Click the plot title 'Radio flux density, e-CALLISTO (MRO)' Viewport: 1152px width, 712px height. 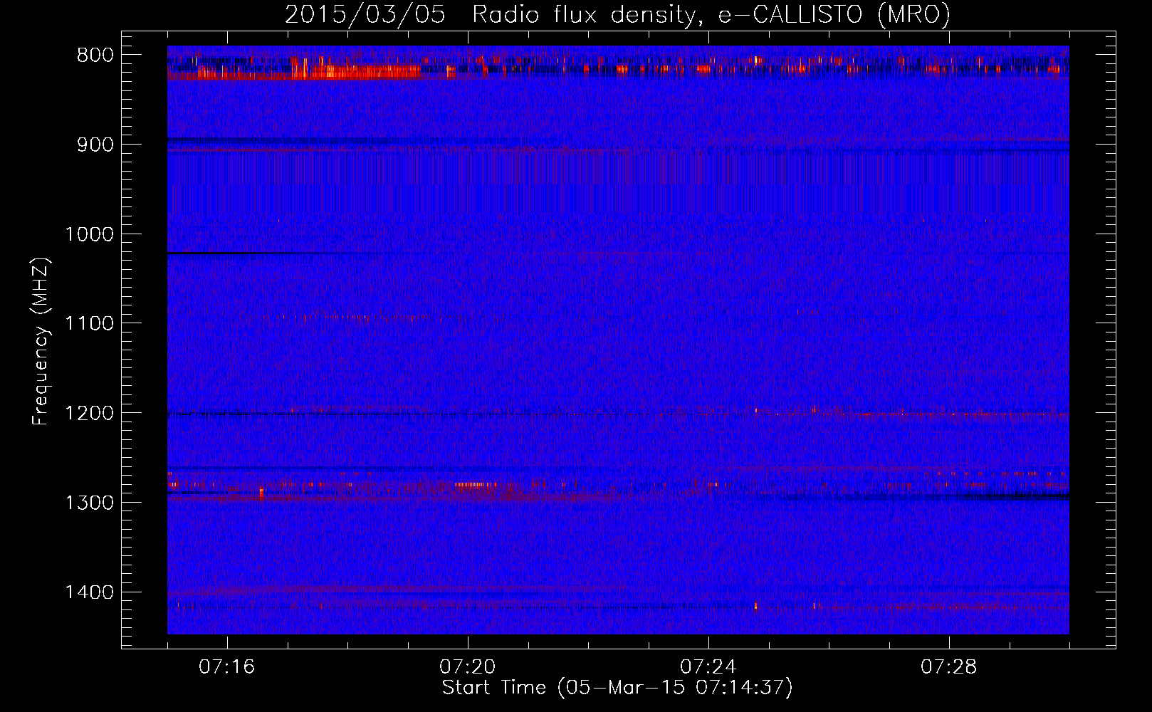[x=711, y=14]
